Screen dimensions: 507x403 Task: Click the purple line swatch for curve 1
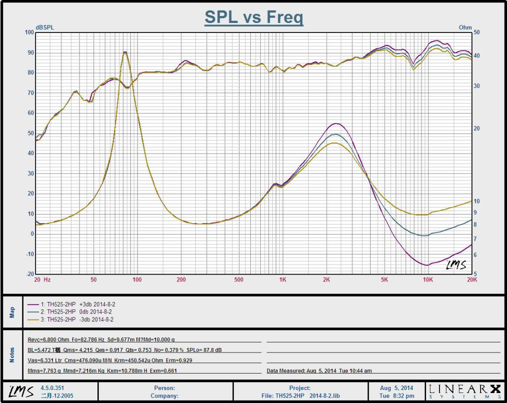33,304
